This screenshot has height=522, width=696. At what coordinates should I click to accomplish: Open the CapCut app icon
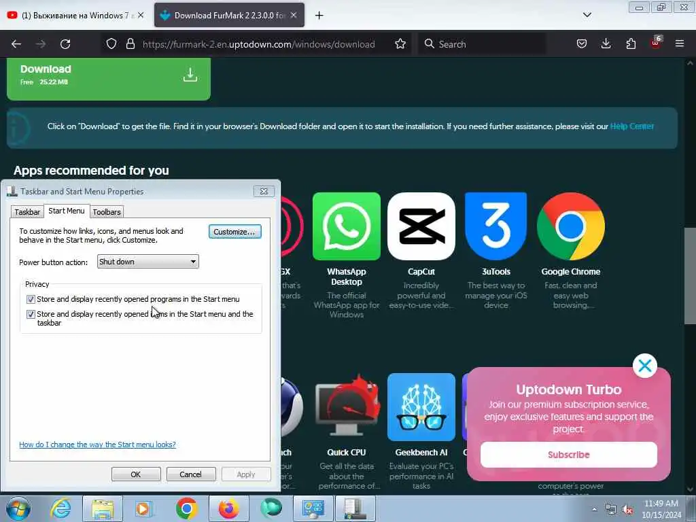tap(421, 226)
